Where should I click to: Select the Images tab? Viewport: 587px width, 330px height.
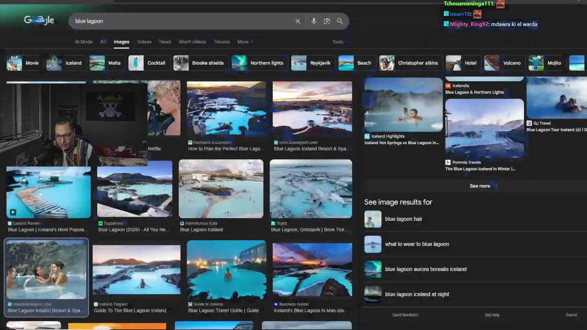pos(122,42)
